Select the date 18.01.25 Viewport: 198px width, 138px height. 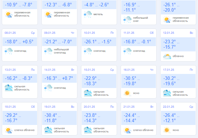[x=10, y=107]
